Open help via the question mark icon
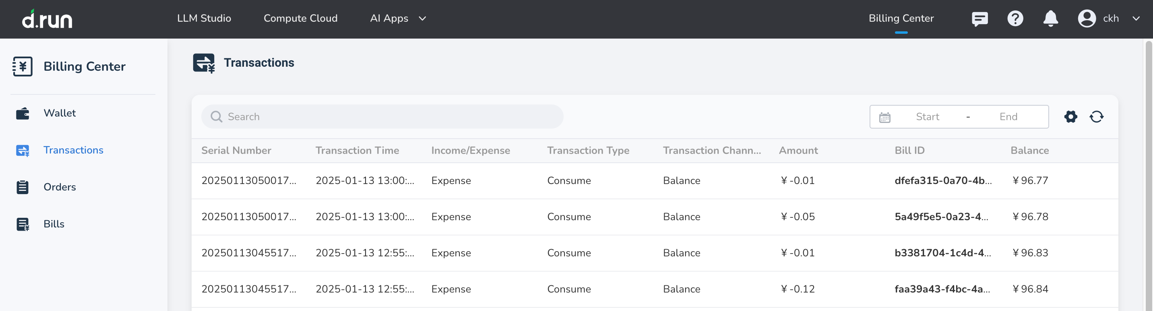This screenshot has width=1153, height=311. (x=1015, y=18)
